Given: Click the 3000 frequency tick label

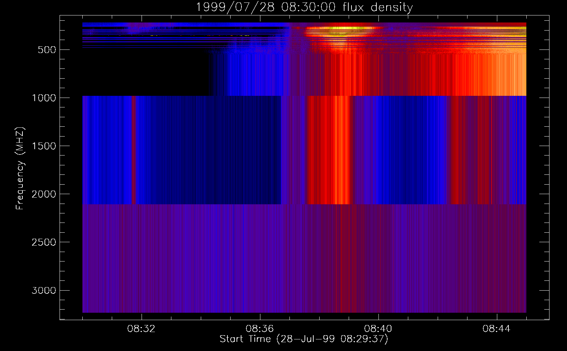Looking at the screenshot, I should [44, 291].
